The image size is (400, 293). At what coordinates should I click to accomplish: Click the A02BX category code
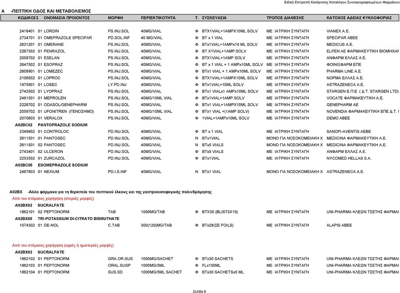16,192
